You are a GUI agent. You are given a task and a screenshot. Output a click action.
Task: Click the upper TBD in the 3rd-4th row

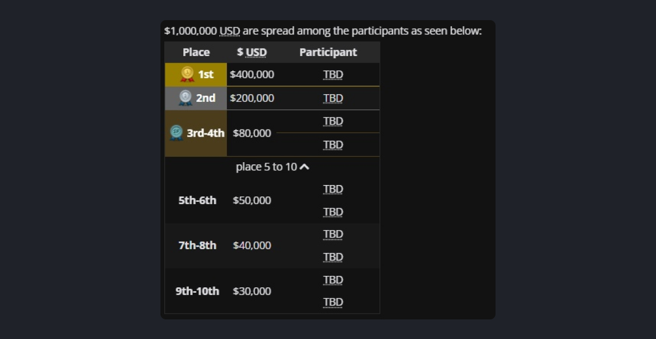(333, 121)
